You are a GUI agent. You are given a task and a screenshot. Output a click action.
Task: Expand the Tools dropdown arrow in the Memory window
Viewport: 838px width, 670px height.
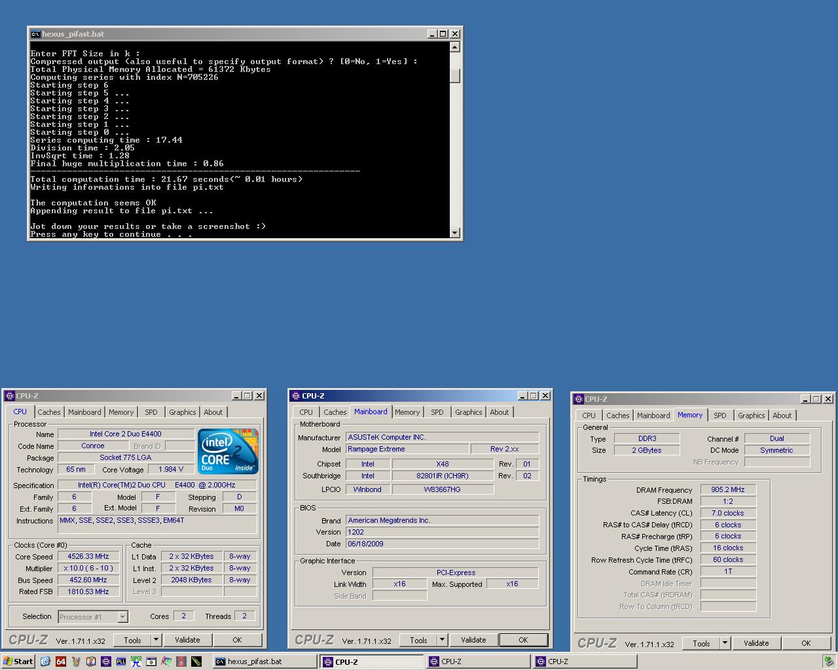(725, 643)
